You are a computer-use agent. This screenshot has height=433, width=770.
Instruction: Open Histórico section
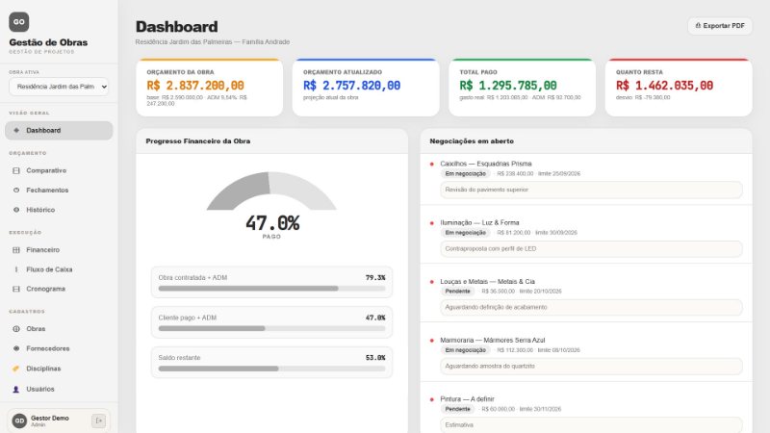pyautogui.click(x=59, y=210)
